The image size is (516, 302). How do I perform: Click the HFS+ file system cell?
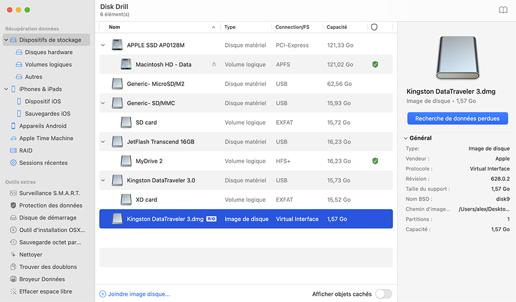(x=283, y=161)
